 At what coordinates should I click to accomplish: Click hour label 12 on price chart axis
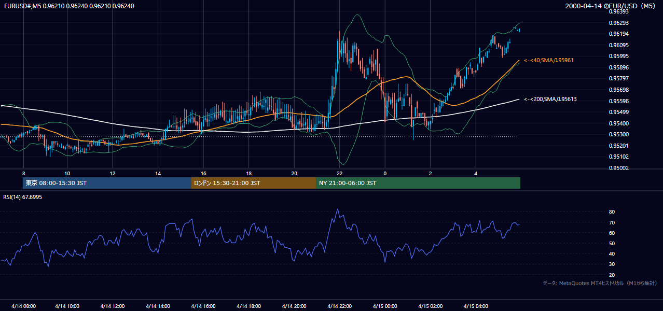(113, 173)
